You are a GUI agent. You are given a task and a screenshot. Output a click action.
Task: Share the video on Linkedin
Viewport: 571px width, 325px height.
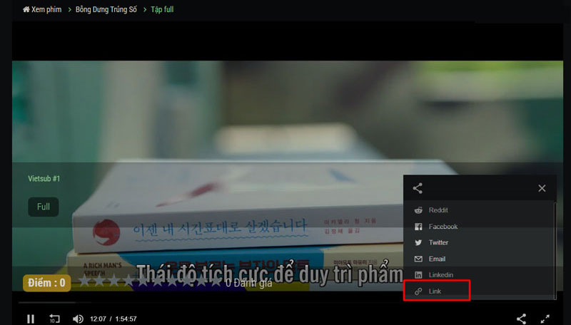click(440, 275)
